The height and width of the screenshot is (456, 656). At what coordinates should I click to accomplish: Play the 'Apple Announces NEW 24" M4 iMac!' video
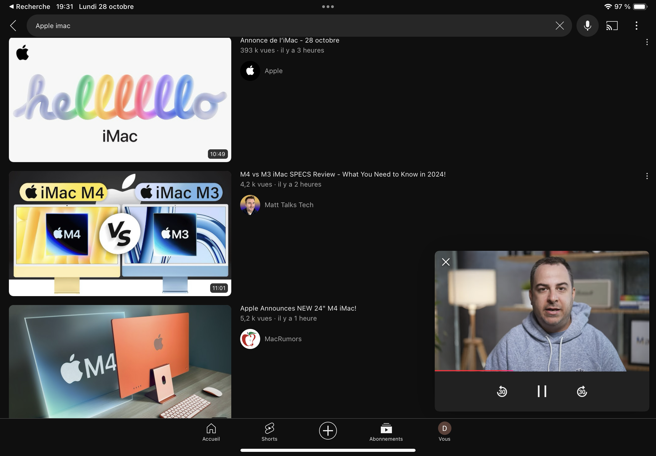tap(120, 361)
